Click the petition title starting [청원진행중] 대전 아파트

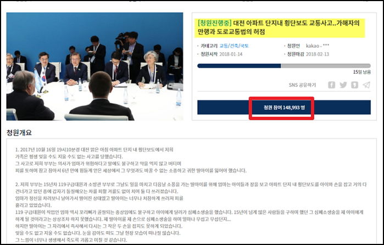(279, 27)
